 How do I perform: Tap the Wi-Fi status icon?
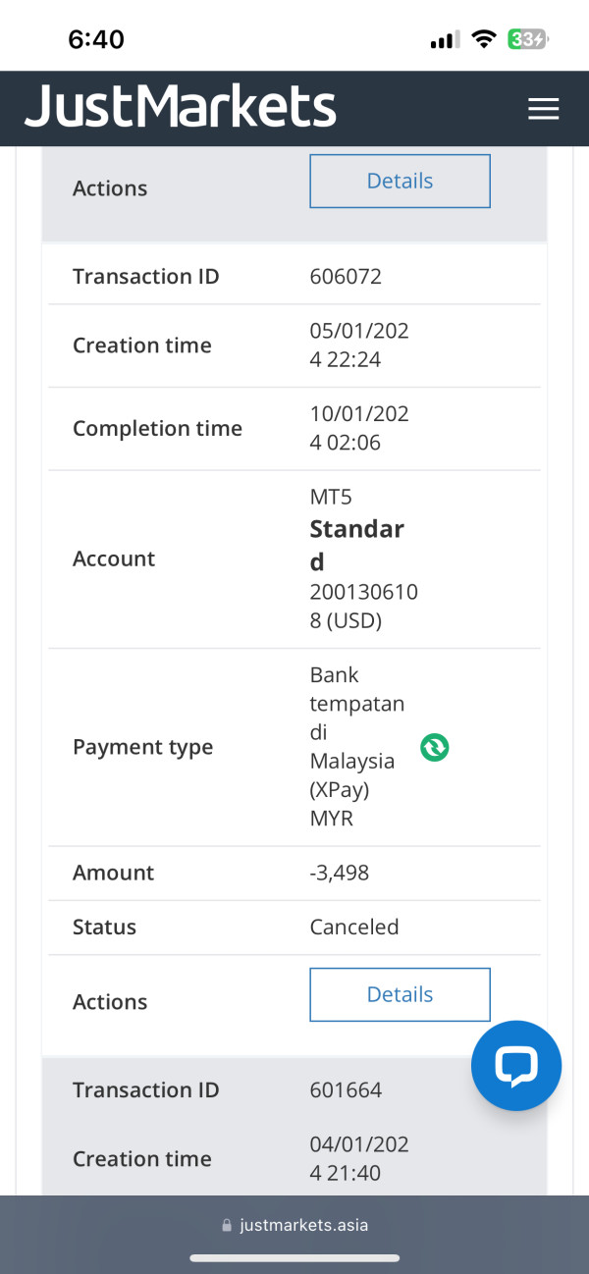click(x=483, y=39)
